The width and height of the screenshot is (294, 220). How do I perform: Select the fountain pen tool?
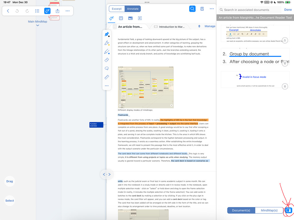coord(107,34)
